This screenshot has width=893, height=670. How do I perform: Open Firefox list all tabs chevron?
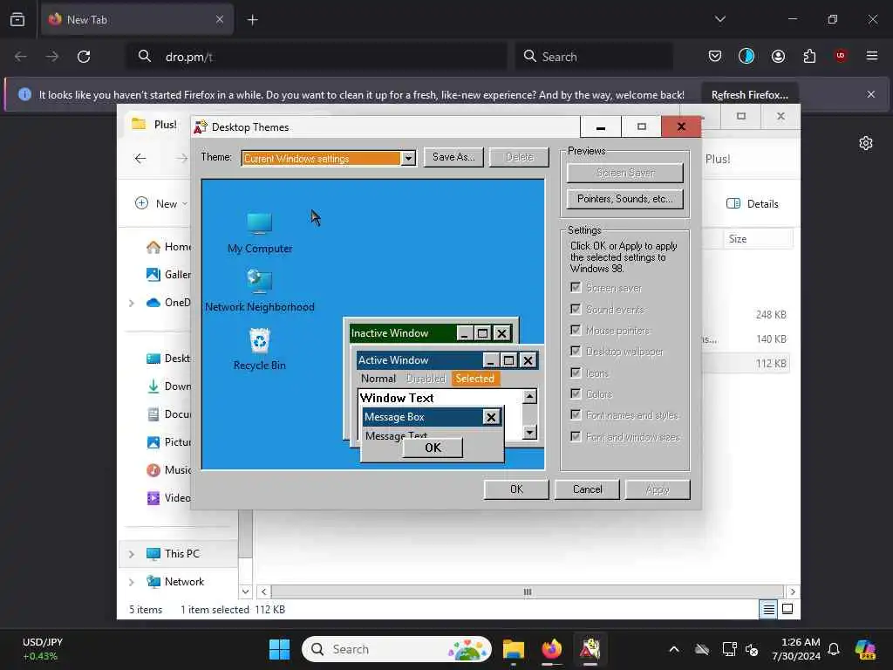[x=719, y=19]
